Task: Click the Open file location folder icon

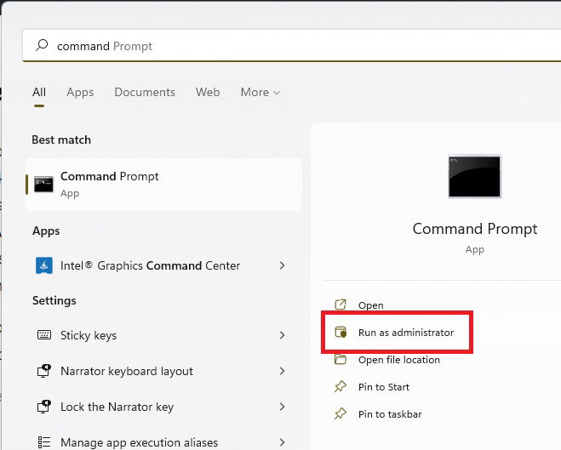Action: [341, 359]
